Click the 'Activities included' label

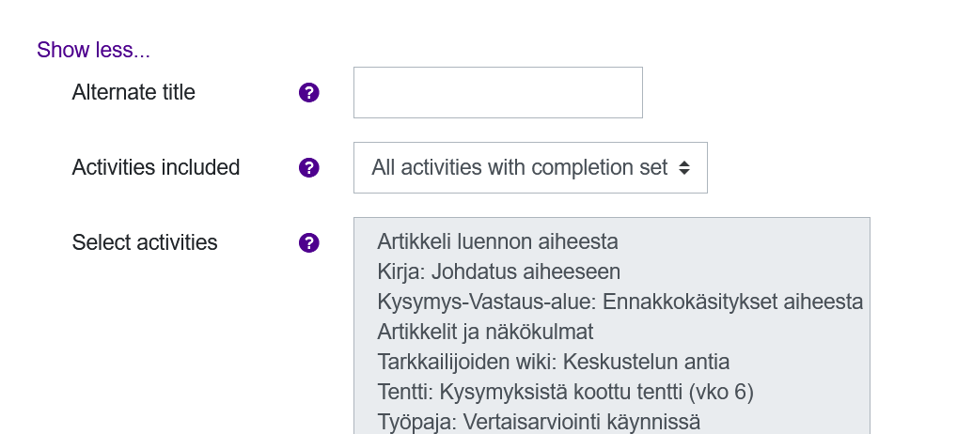coord(156,167)
